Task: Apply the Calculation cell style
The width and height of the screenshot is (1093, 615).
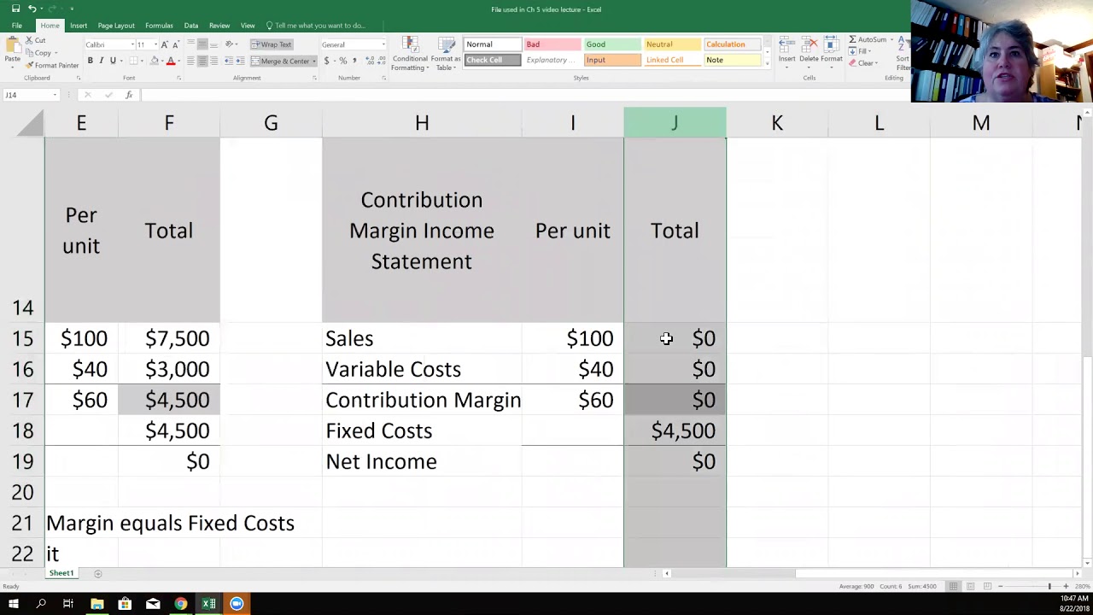Action: [x=733, y=44]
